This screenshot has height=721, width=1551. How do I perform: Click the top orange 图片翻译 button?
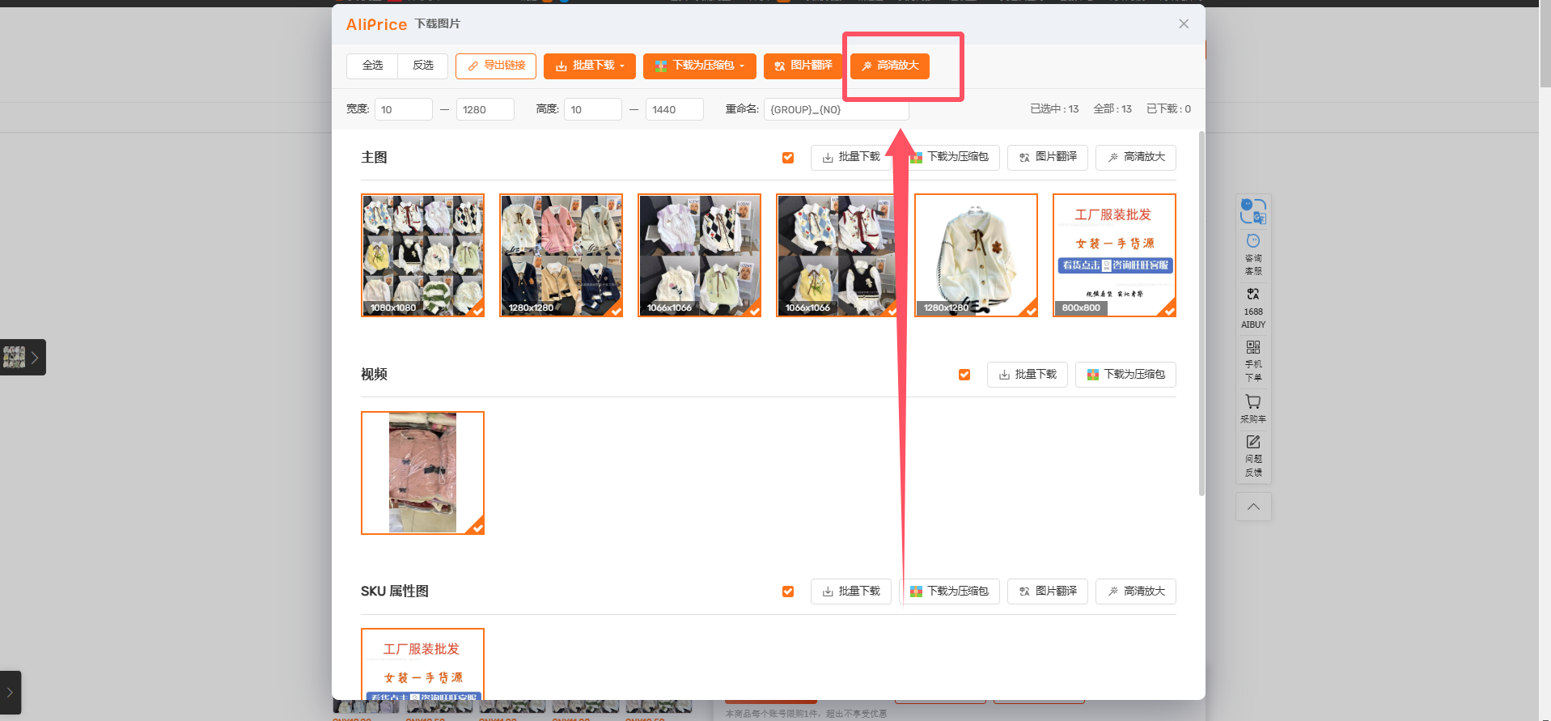pos(803,66)
